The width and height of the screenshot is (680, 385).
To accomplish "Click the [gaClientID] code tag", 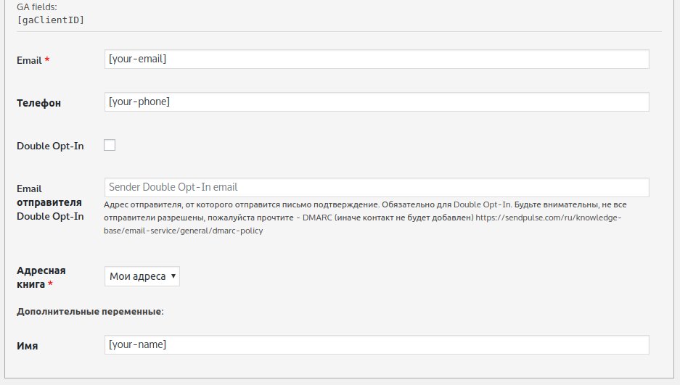I will coord(50,20).
